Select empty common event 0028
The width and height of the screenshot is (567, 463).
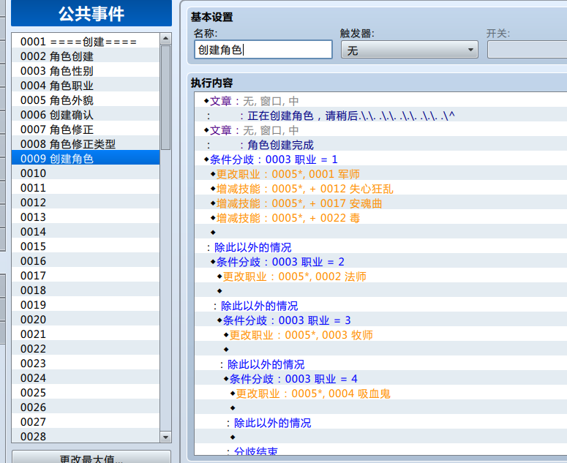(x=86, y=436)
